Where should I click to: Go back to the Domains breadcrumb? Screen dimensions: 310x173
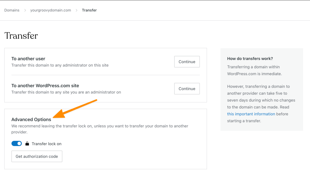click(x=12, y=10)
